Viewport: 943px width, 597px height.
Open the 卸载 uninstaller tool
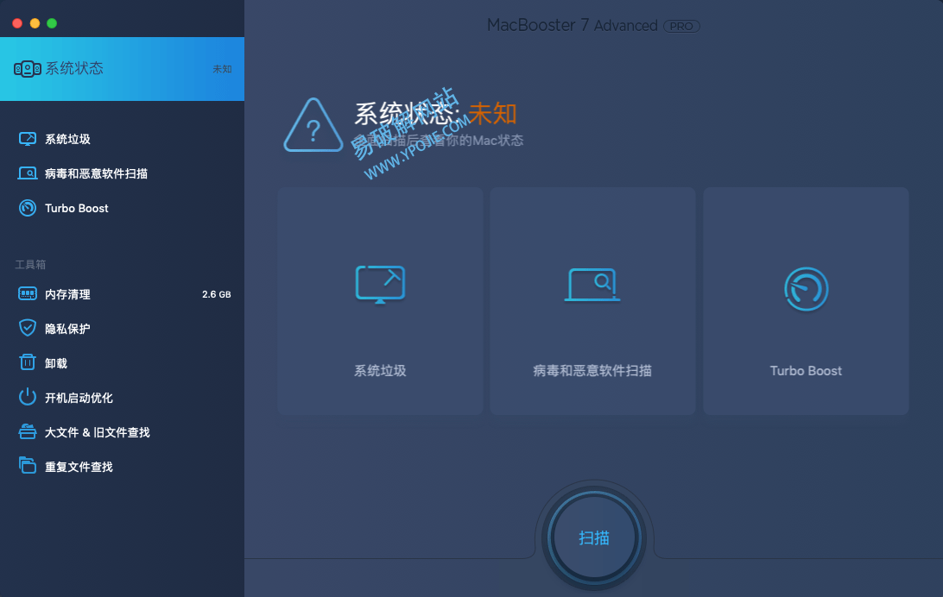coord(56,363)
